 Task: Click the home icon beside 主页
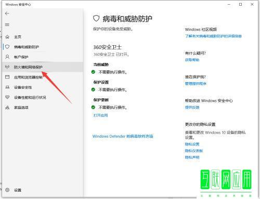click(7, 37)
